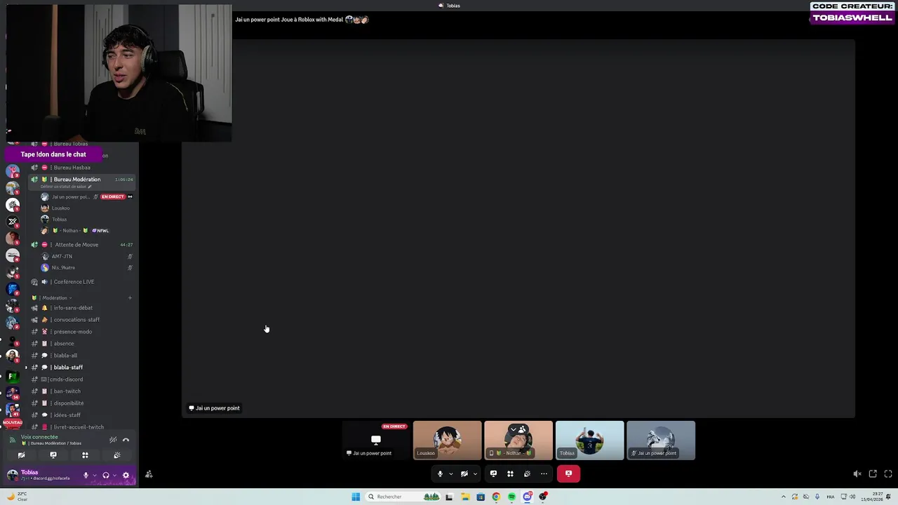Select Louskoo participant tile
The width and height of the screenshot is (898, 505).
(x=447, y=440)
